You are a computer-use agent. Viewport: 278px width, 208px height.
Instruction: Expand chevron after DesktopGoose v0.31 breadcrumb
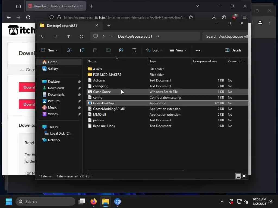tap(158, 36)
